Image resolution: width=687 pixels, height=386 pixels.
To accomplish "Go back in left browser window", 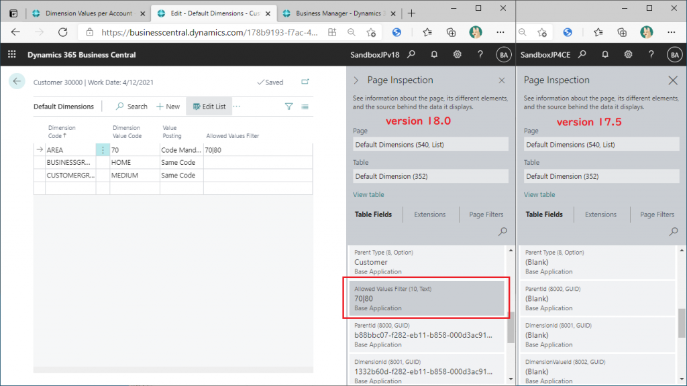I will [x=16, y=32].
